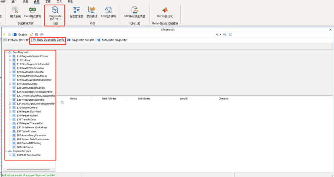Image resolution: width=334 pixels, height=177 pixels.
Task: Select $19 ReadDTCInformation in the tree
Action: point(30,68)
